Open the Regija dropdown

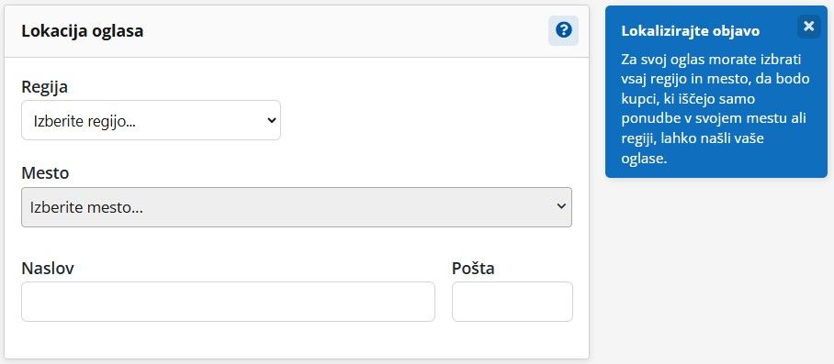point(151,120)
